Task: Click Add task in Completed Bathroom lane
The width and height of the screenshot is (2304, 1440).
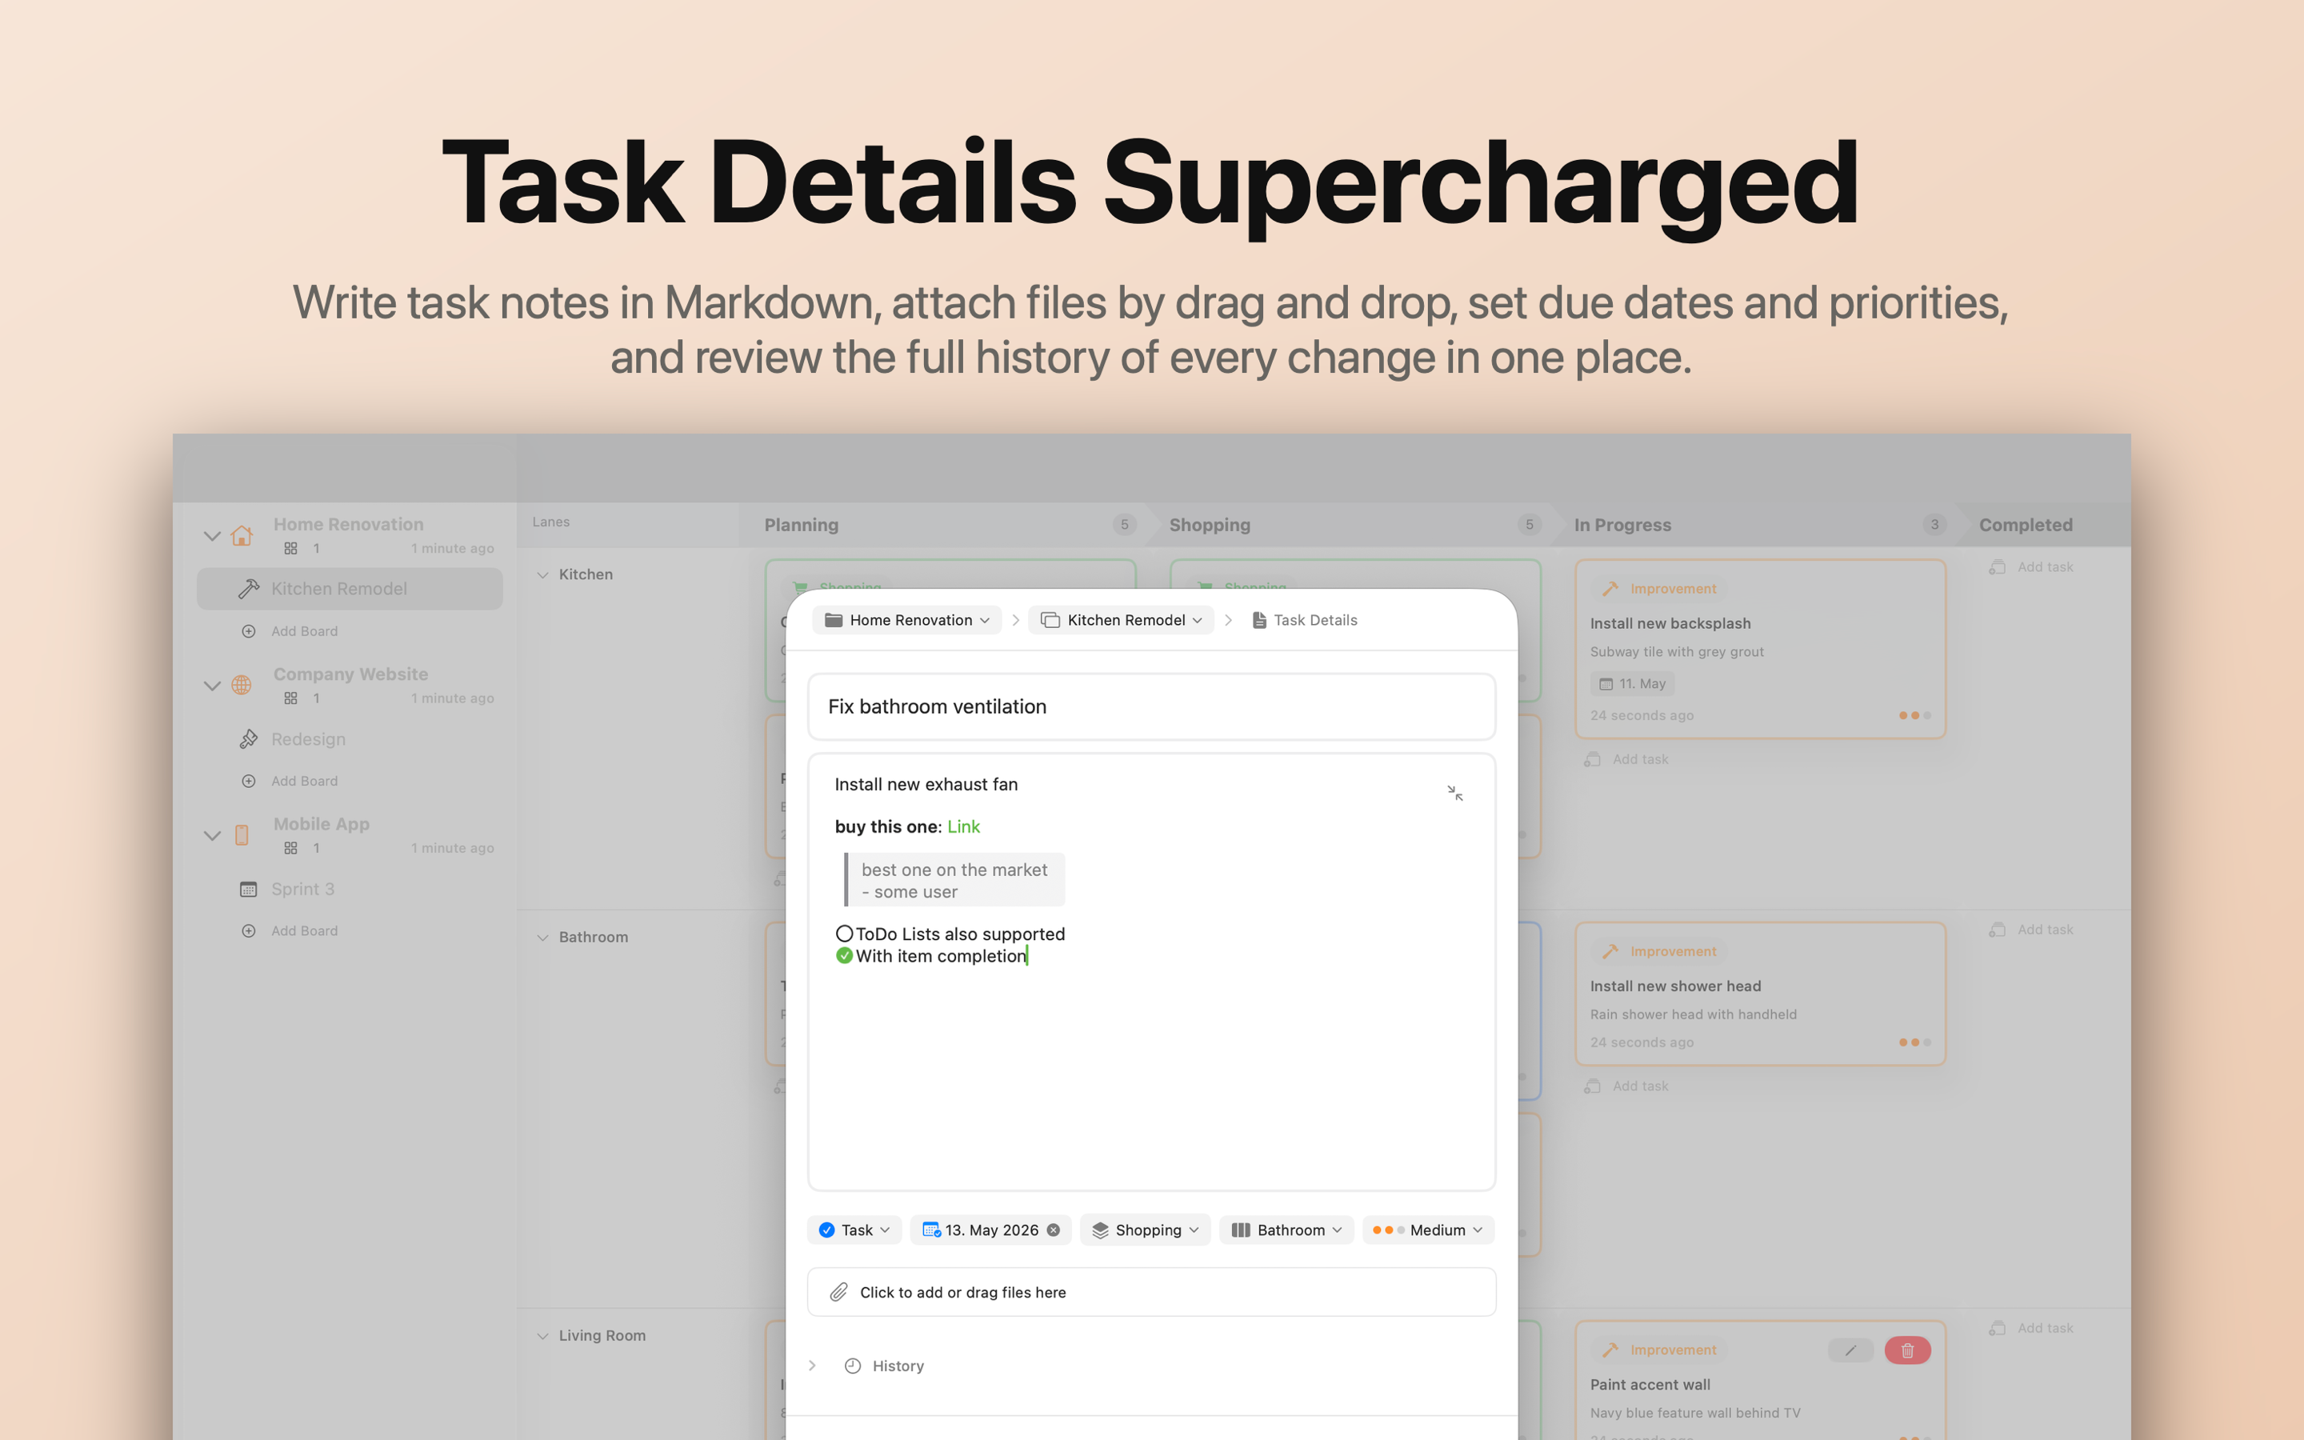Action: tap(2032, 930)
